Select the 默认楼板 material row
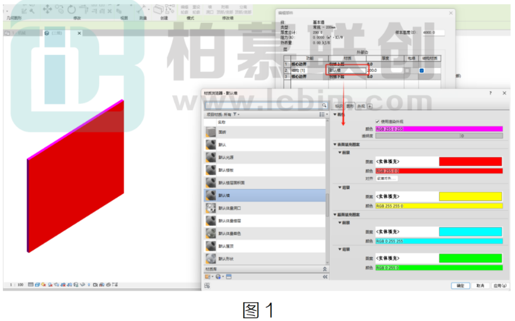Image resolution: width=515 pixels, height=321 pixels. click(x=265, y=170)
